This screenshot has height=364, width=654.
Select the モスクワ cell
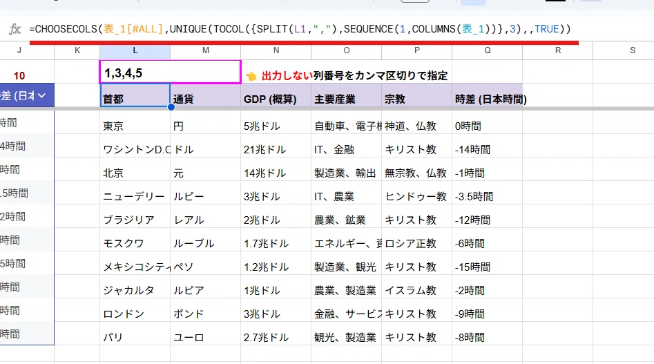coord(135,240)
